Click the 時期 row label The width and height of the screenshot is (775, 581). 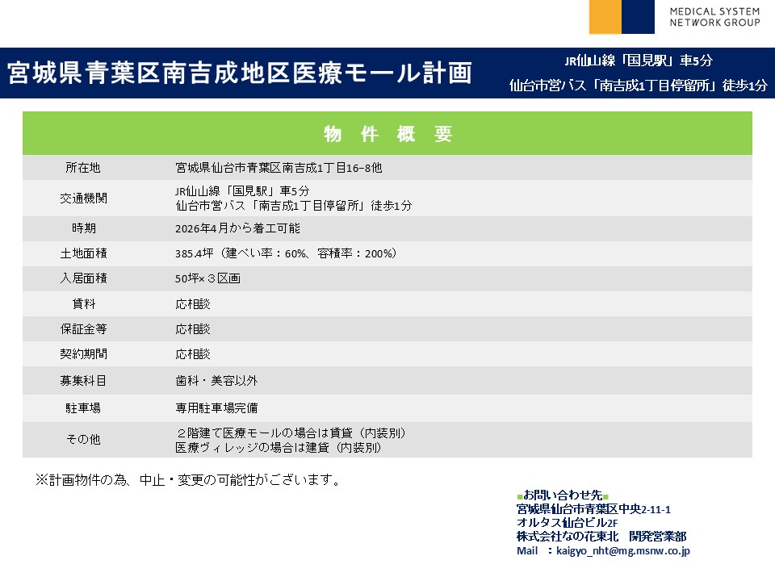(83, 228)
